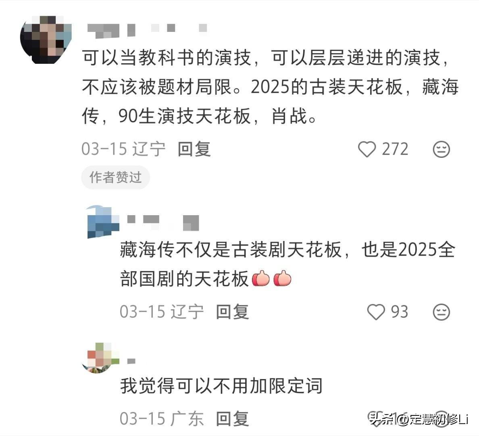Tap the comment text 我觉得可以不用加限定词
Image resolution: width=479 pixels, height=436 pixels.
[x=221, y=386]
